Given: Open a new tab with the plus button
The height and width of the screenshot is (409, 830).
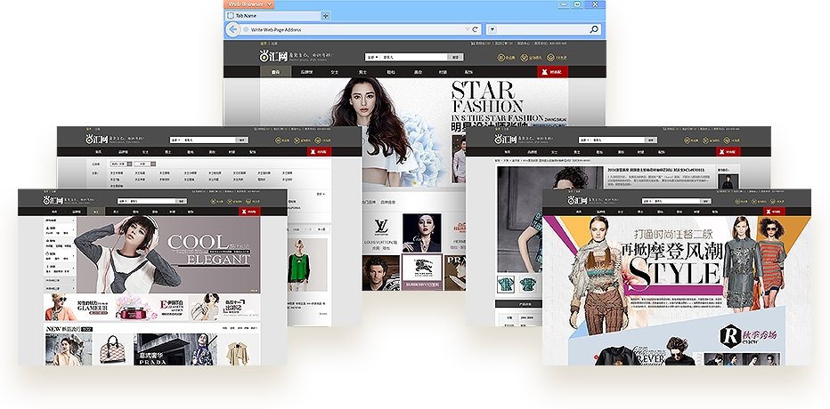Looking at the screenshot, I should (326, 16).
